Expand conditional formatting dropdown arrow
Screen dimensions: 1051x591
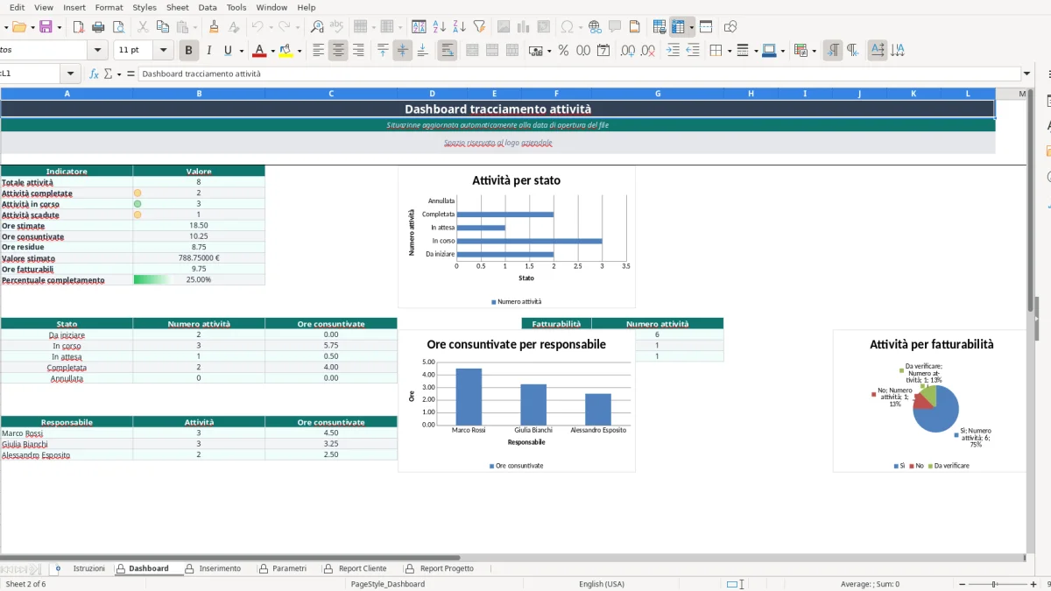click(815, 51)
